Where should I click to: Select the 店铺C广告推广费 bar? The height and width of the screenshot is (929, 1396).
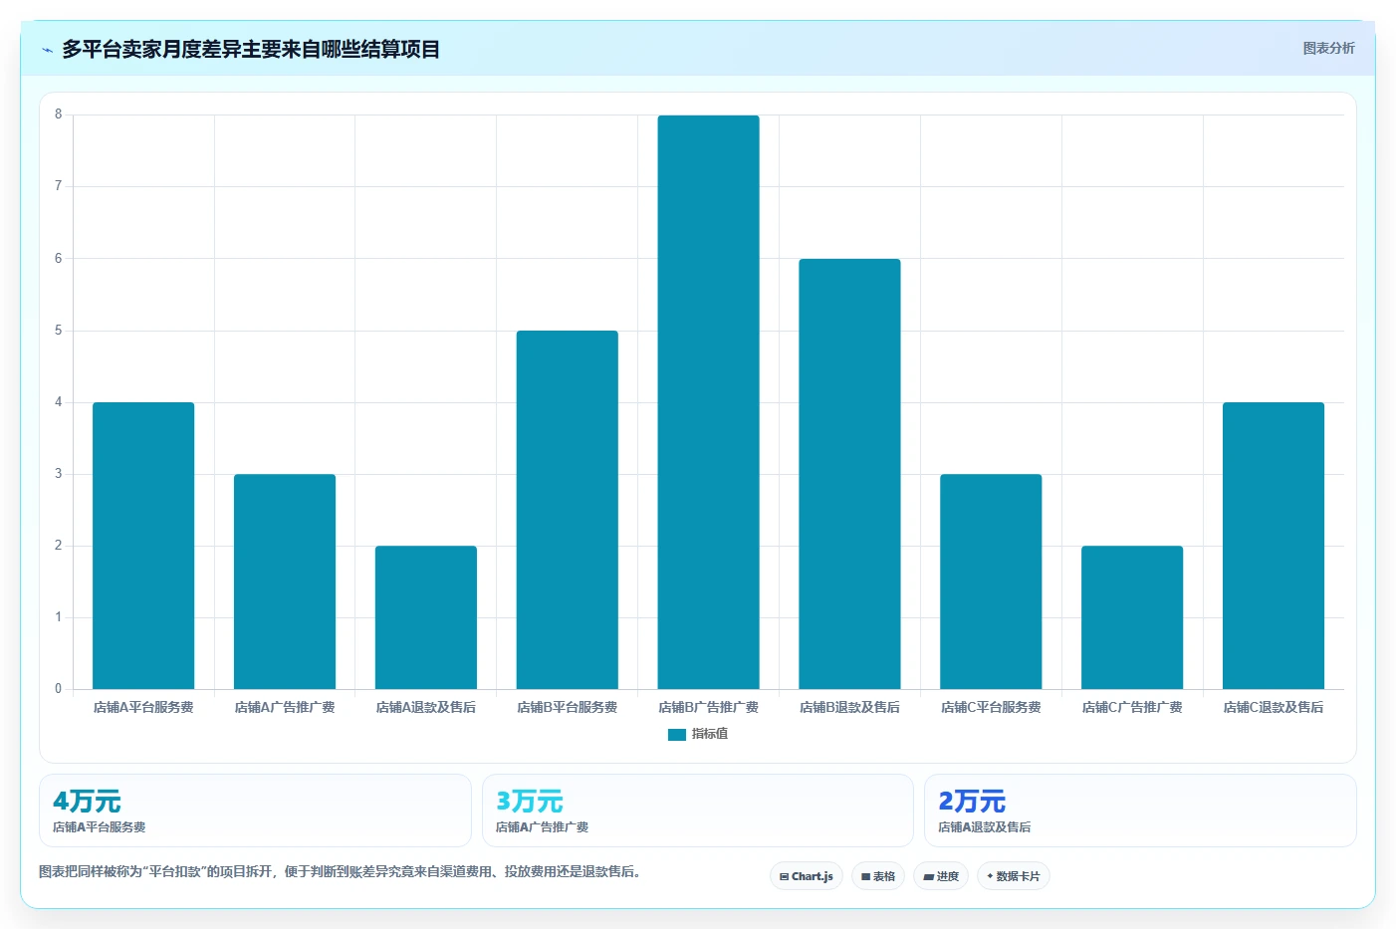1132,617
